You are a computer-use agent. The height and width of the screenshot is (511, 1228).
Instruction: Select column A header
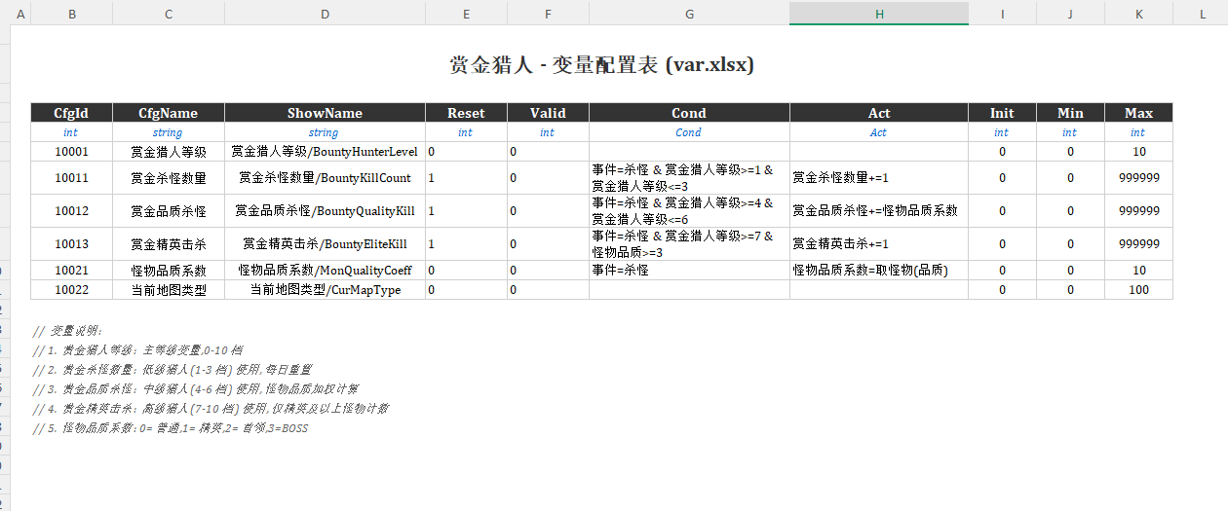pyautogui.click(x=20, y=13)
